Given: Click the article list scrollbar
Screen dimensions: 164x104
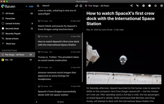Looking at the screenshot, I should click(x=82, y=57).
